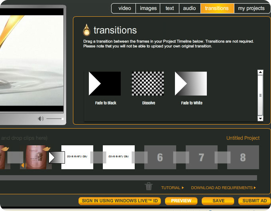Mute the video preview speaker icon
Viewport: 271px width, 211px height.
41,119
